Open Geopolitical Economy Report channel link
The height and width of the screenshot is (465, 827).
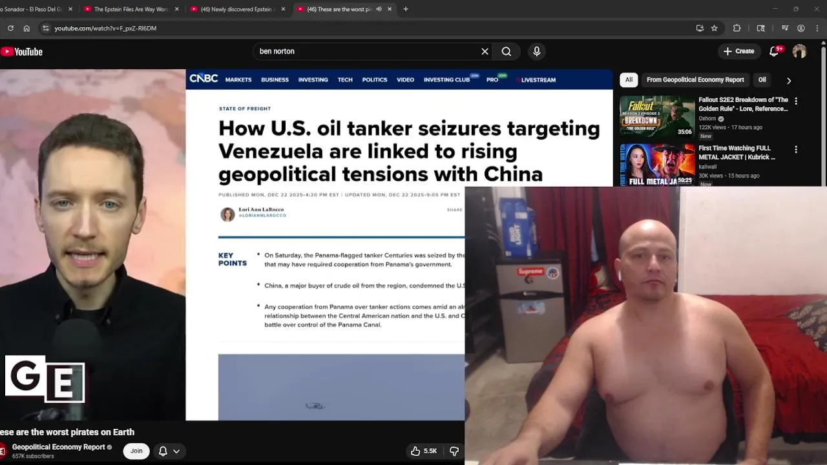58,447
